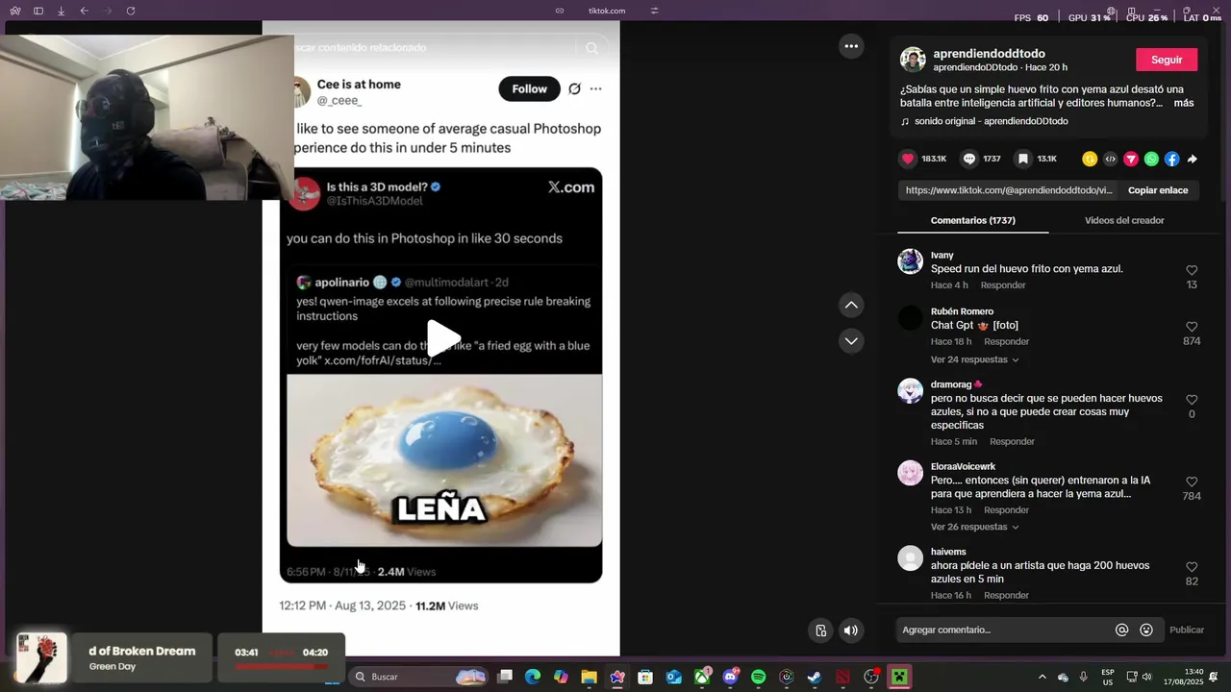The height and width of the screenshot is (692, 1231).
Task: Share the video to WhatsApp
Action: click(1151, 159)
